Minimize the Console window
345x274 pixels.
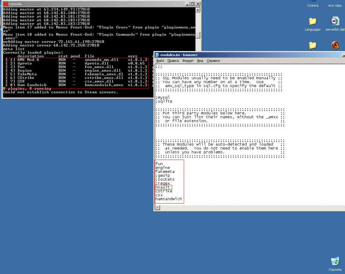(187, 4)
